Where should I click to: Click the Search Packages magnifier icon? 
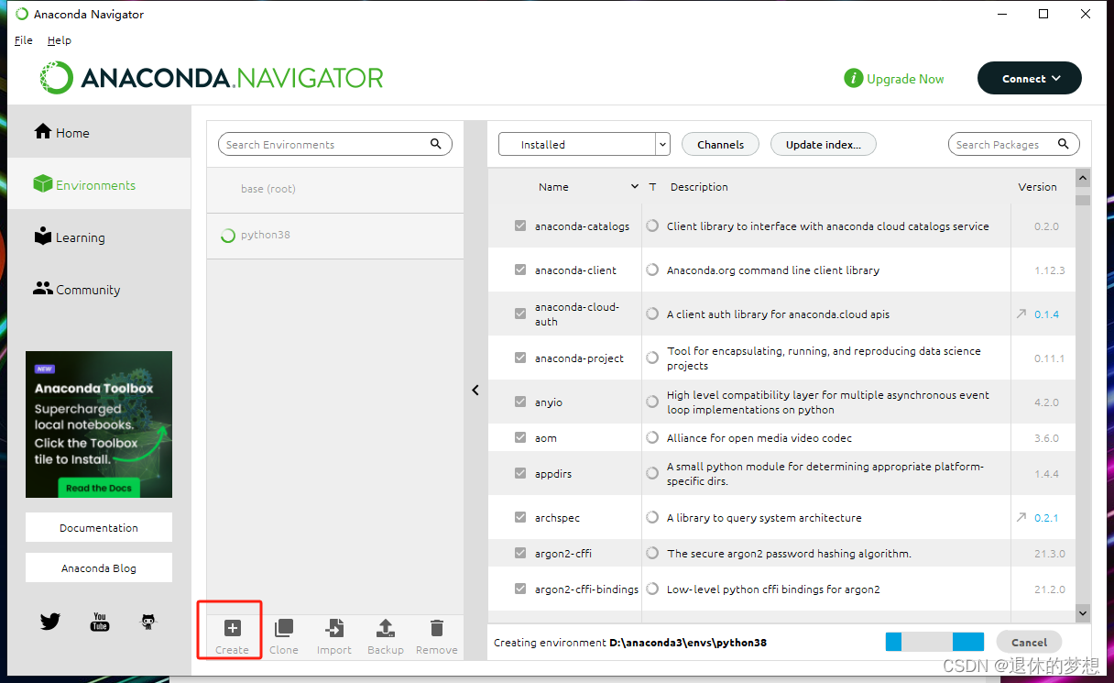(1064, 144)
